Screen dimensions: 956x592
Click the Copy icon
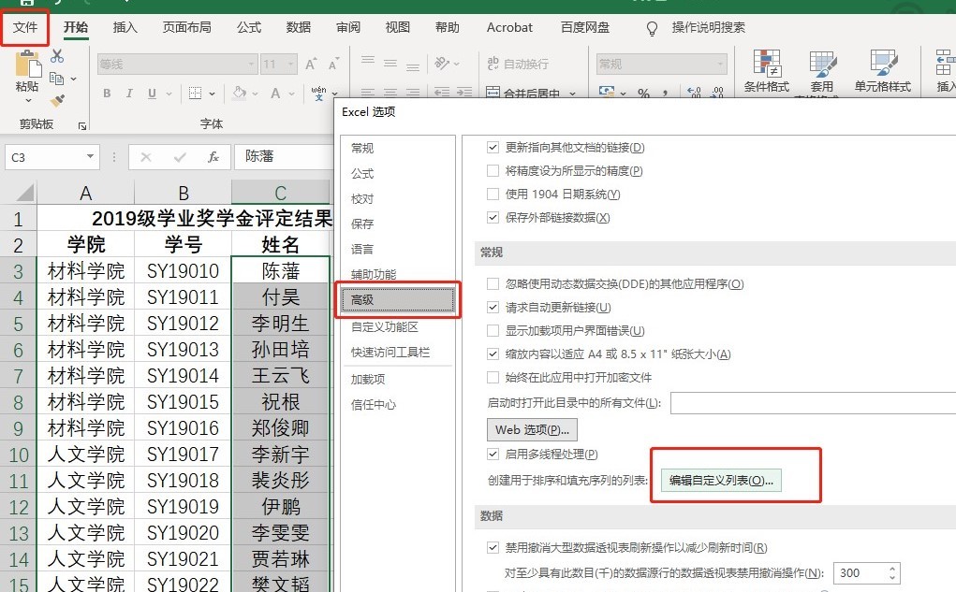pos(57,79)
